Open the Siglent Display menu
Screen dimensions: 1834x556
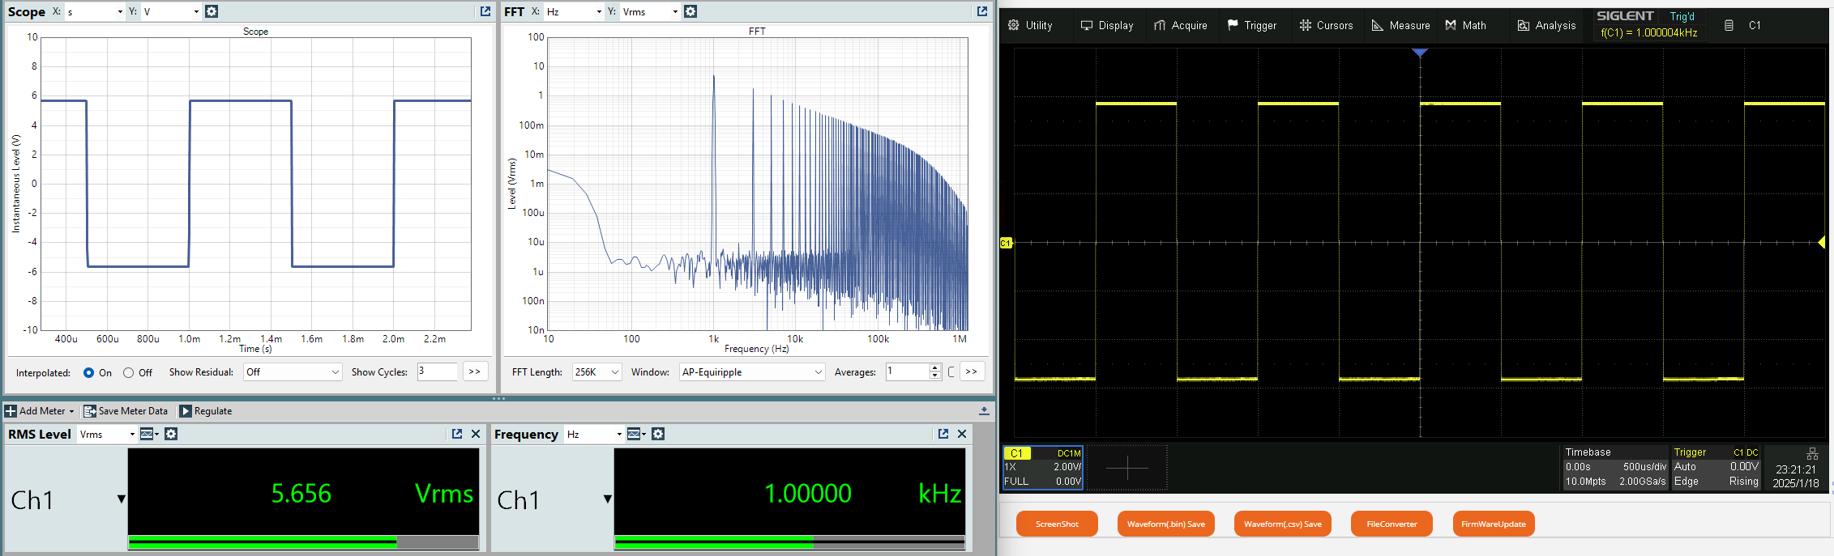(1107, 25)
